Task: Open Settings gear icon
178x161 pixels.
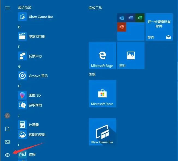Action: (x=7, y=155)
